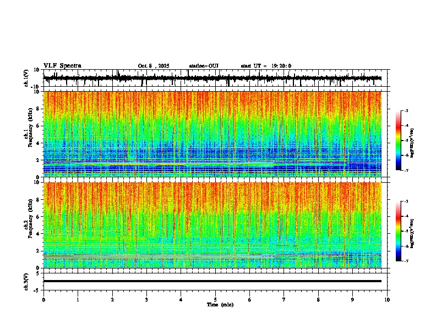The width and height of the screenshot is (436, 336).
Task: Click the ch.2 spectrogram color scale bar
Action: coord(399,231)
